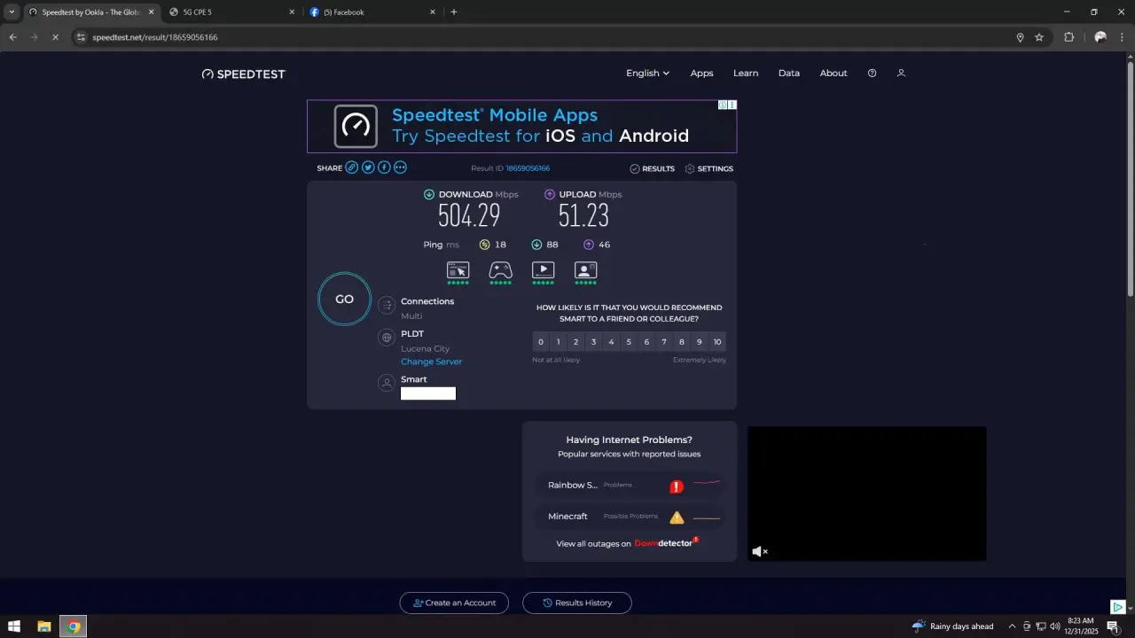This screenshot has width=1135, height=638.
Task: Click the location permission icon in address bar
Action: [1020, 37]
